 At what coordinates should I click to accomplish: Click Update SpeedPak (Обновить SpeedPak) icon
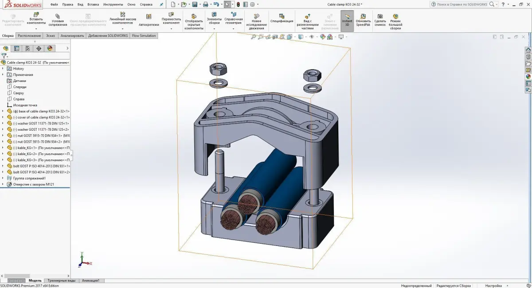pos(363,16)
